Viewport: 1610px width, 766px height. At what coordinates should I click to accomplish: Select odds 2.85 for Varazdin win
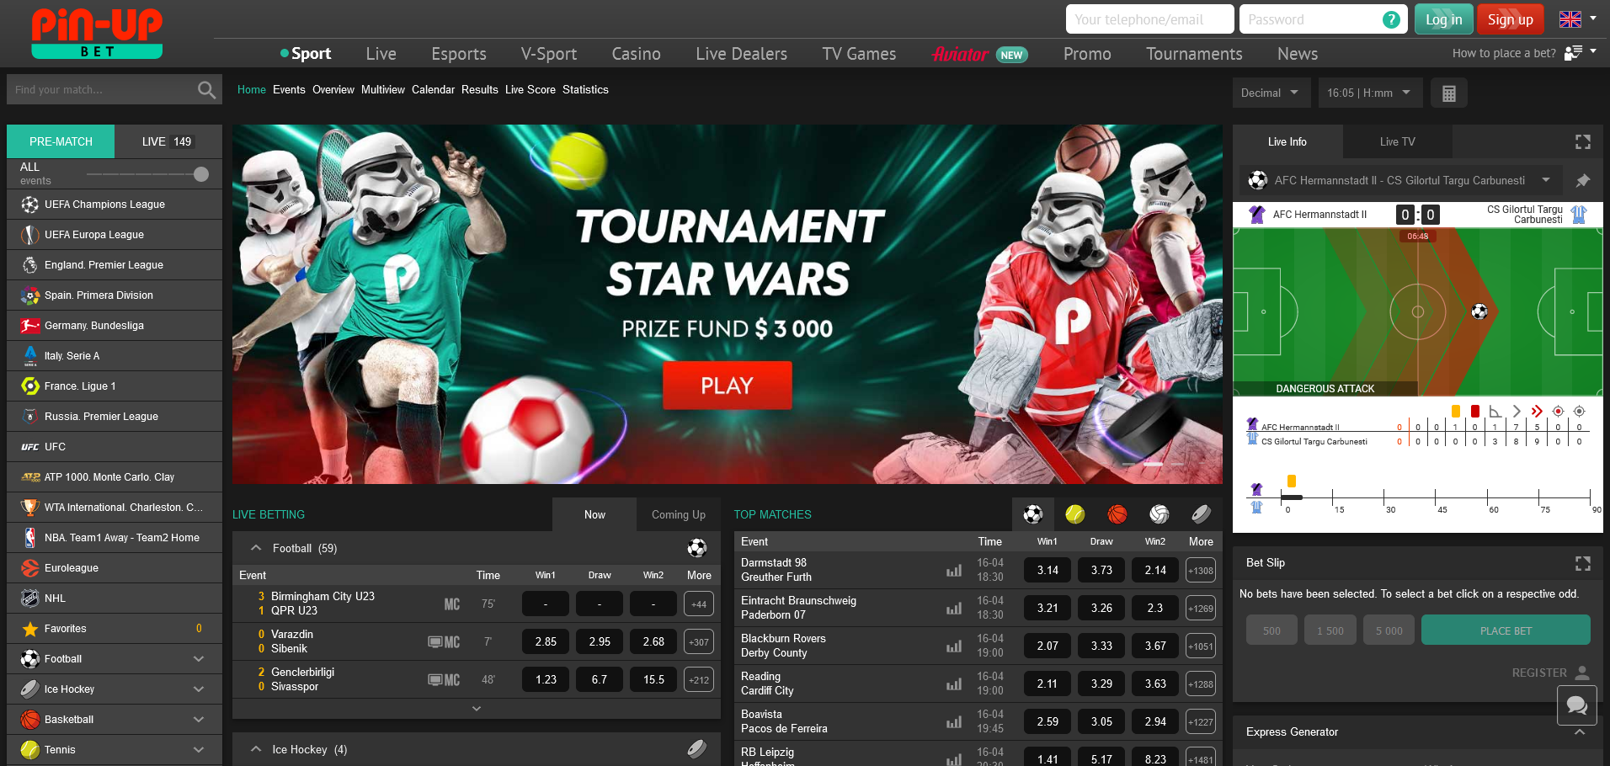pyautogui.click(x=546, y=641)
